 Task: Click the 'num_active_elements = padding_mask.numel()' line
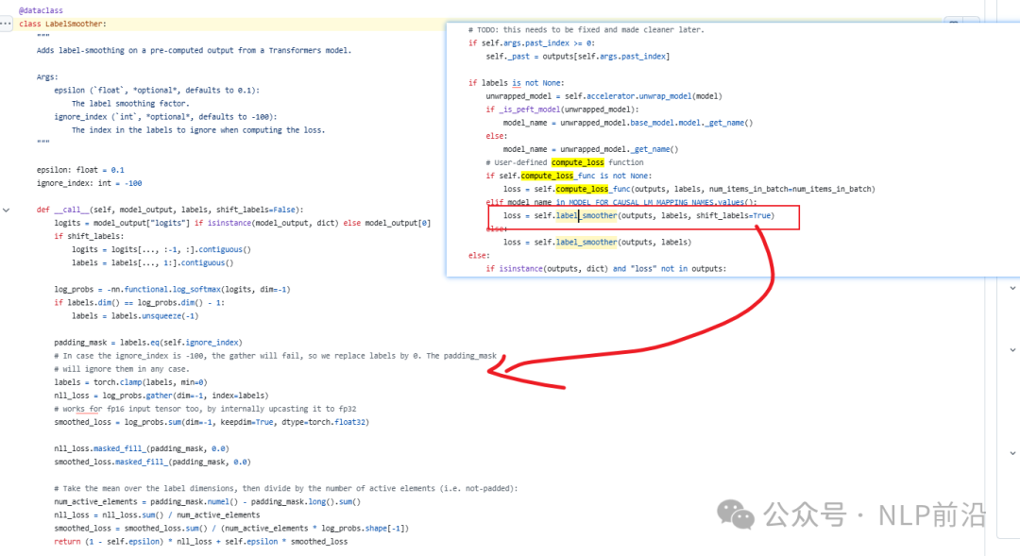click(x=207, y=501)
